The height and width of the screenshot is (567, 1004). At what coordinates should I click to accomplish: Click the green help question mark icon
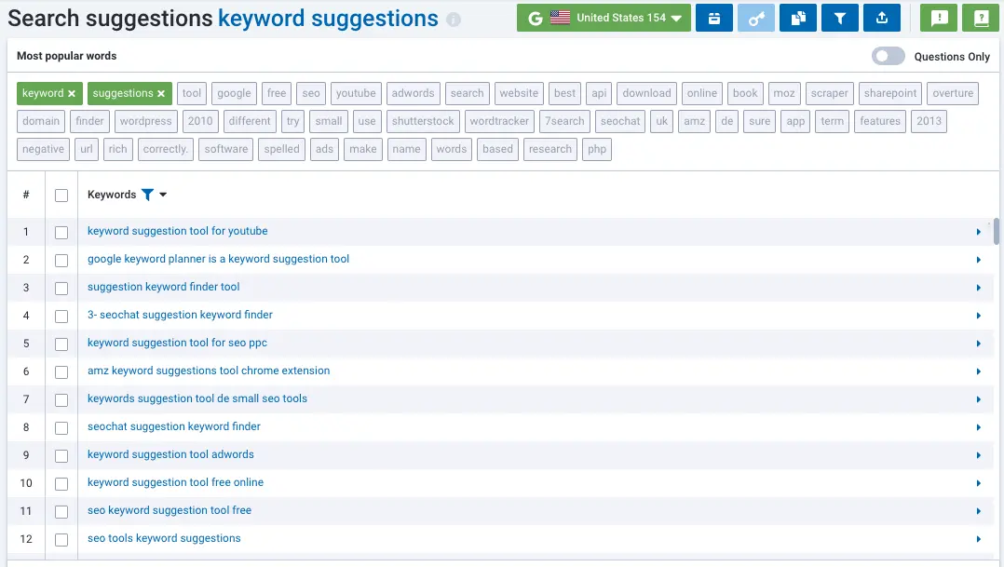(980, 18)
